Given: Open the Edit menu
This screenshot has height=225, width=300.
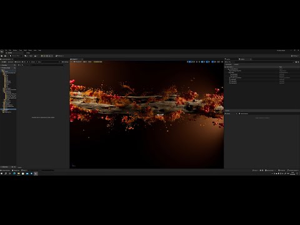Looking at the screenshot, I should click(10, 50).
